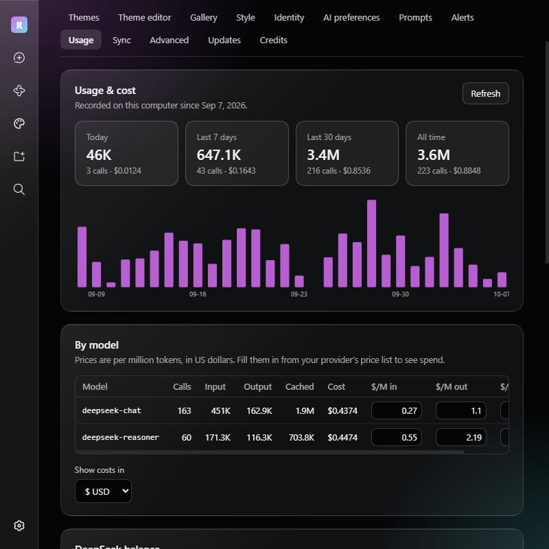Viewport: 549px width, 549px height.
Task: Go to the Alerts tab
Action: 462,18
